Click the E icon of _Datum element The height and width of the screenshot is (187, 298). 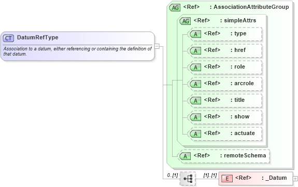point(227,179)
